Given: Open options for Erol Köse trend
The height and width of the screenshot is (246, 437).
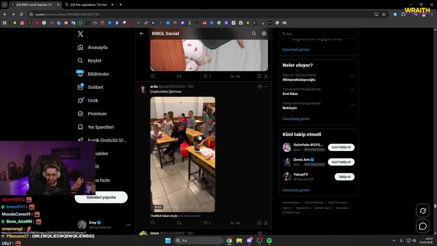Looking at the screenshot, I should pyautogui.click(x=352, y=90).
